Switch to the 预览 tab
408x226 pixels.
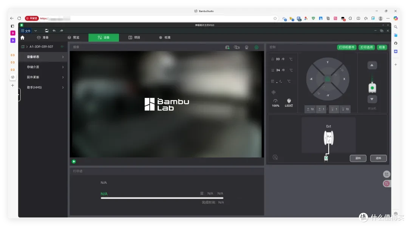(x=73, y=38)
